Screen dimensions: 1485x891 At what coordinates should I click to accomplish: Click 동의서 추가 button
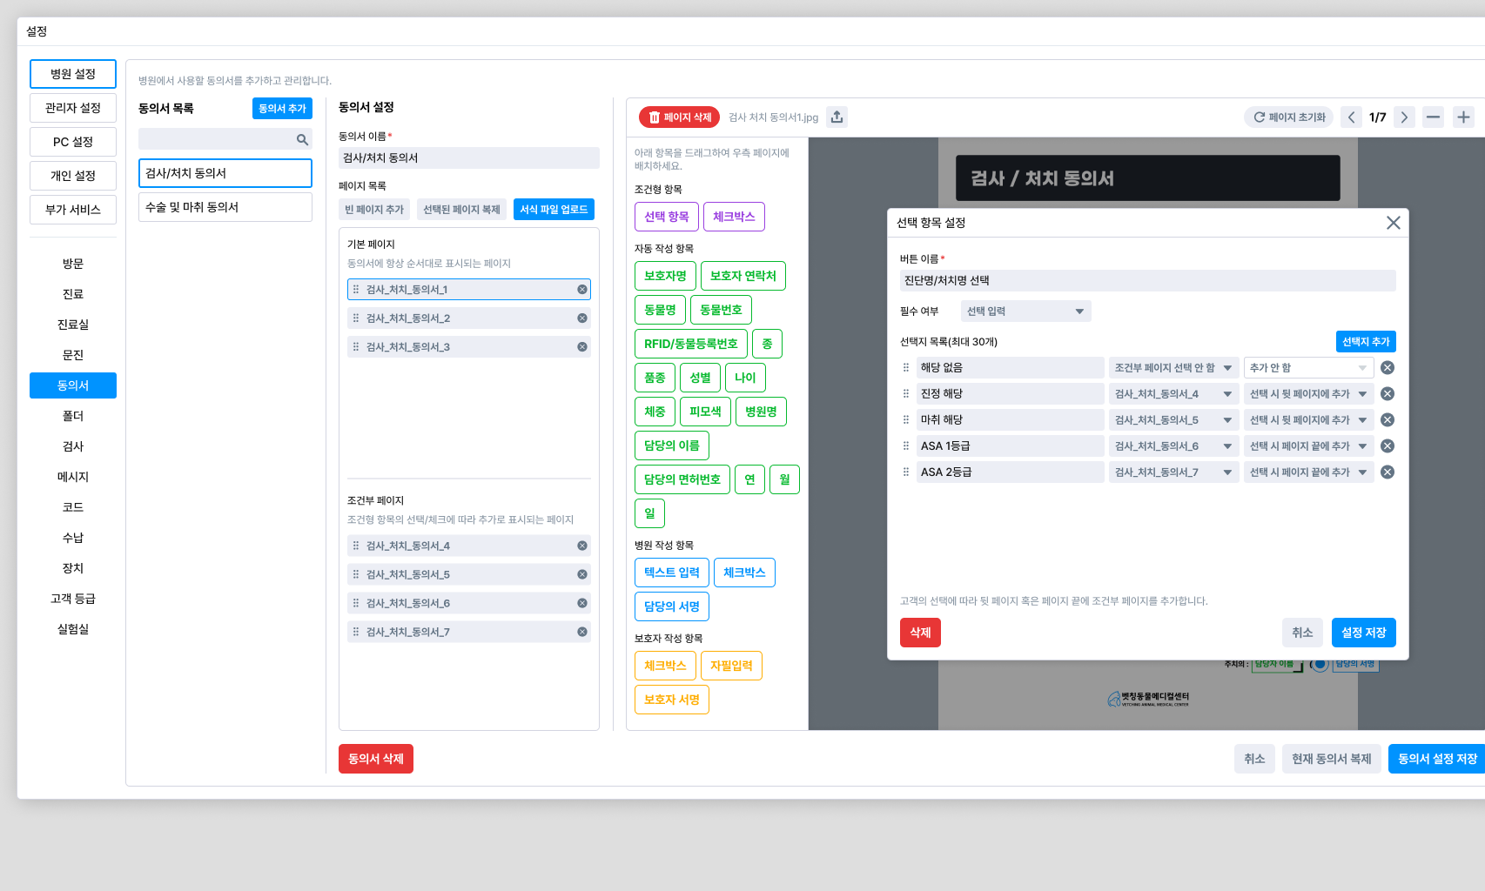282,108
